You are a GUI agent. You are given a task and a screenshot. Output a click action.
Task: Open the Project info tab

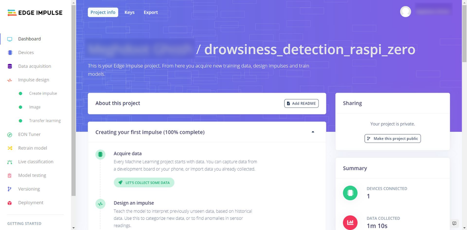point(103,12)
